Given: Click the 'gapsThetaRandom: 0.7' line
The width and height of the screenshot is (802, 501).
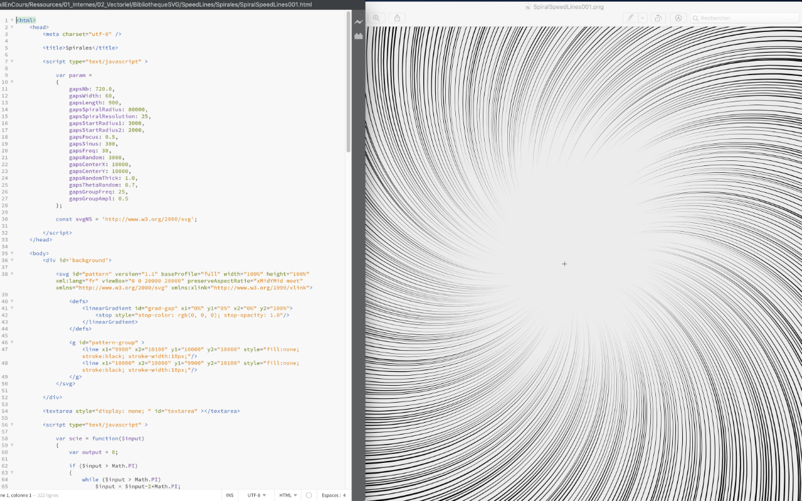Looking at the screenshot, I should click(103, 185).
